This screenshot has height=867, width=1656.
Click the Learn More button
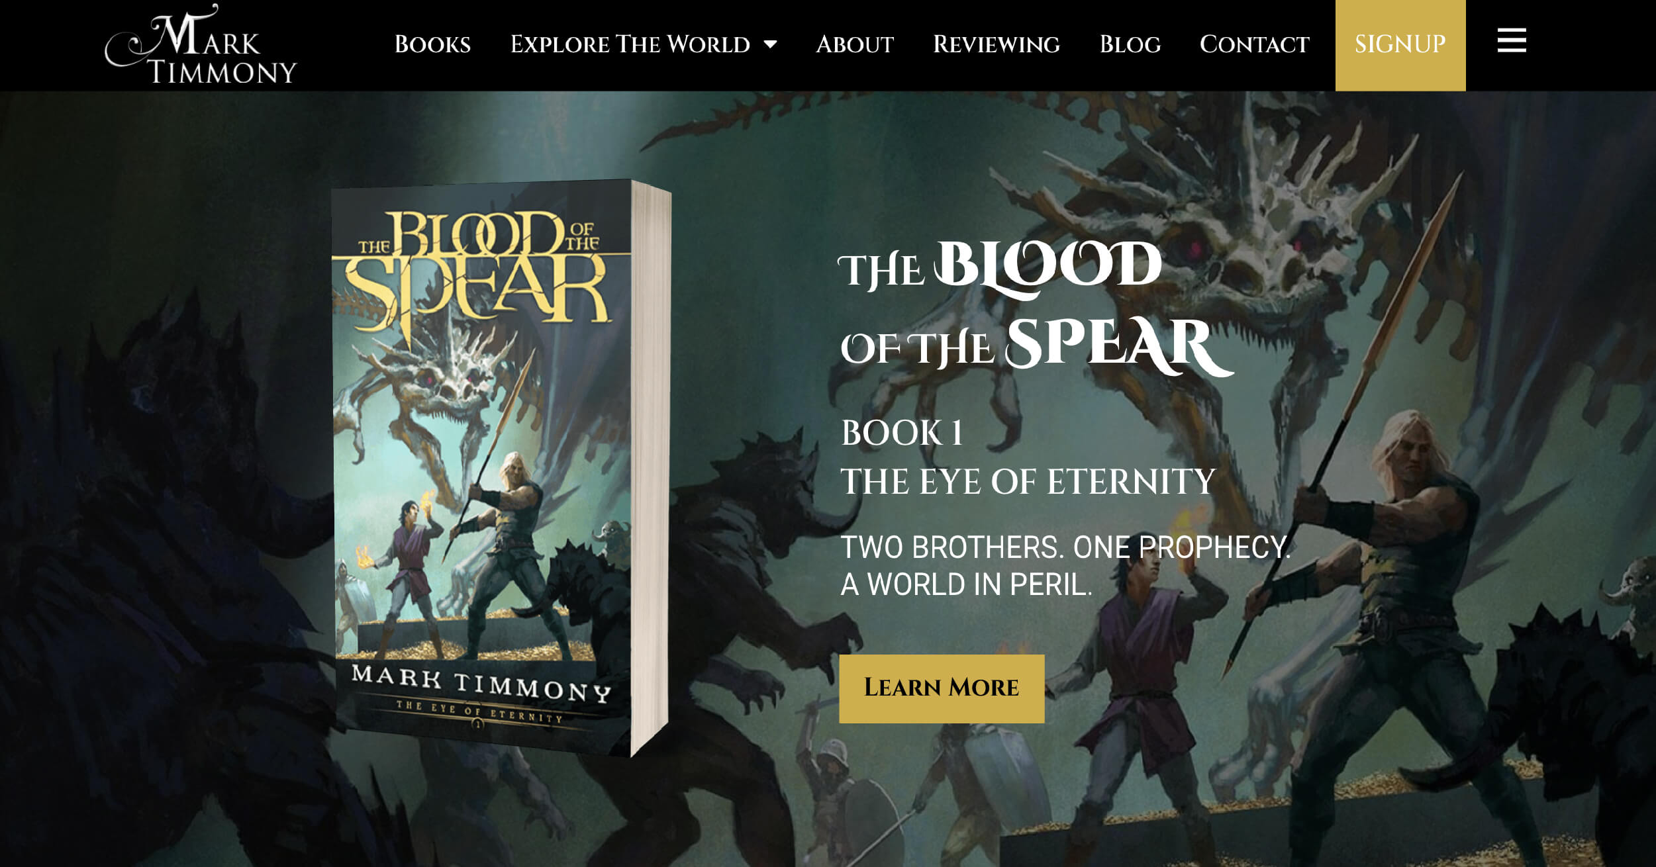pos(942,688)
